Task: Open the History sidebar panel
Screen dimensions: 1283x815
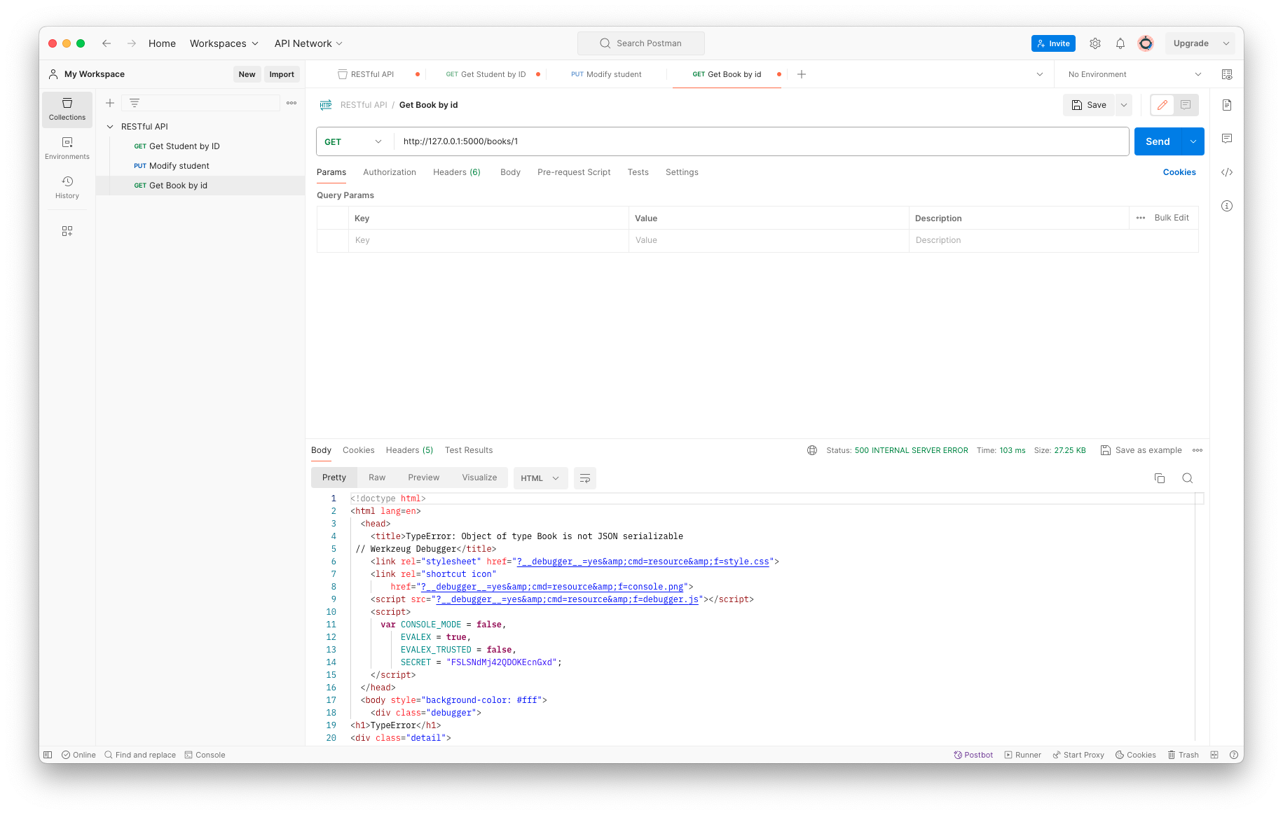Action: coord(67,188)
